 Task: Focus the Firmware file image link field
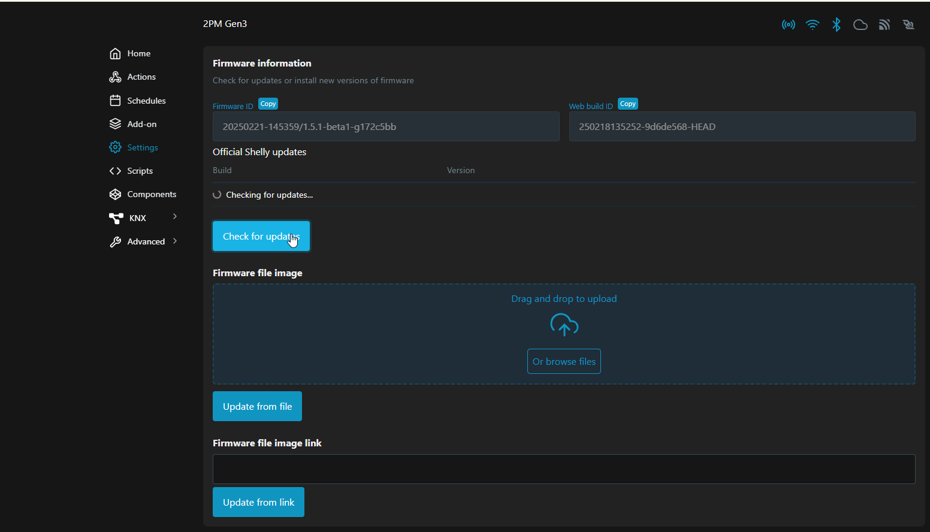coord(563,469)
